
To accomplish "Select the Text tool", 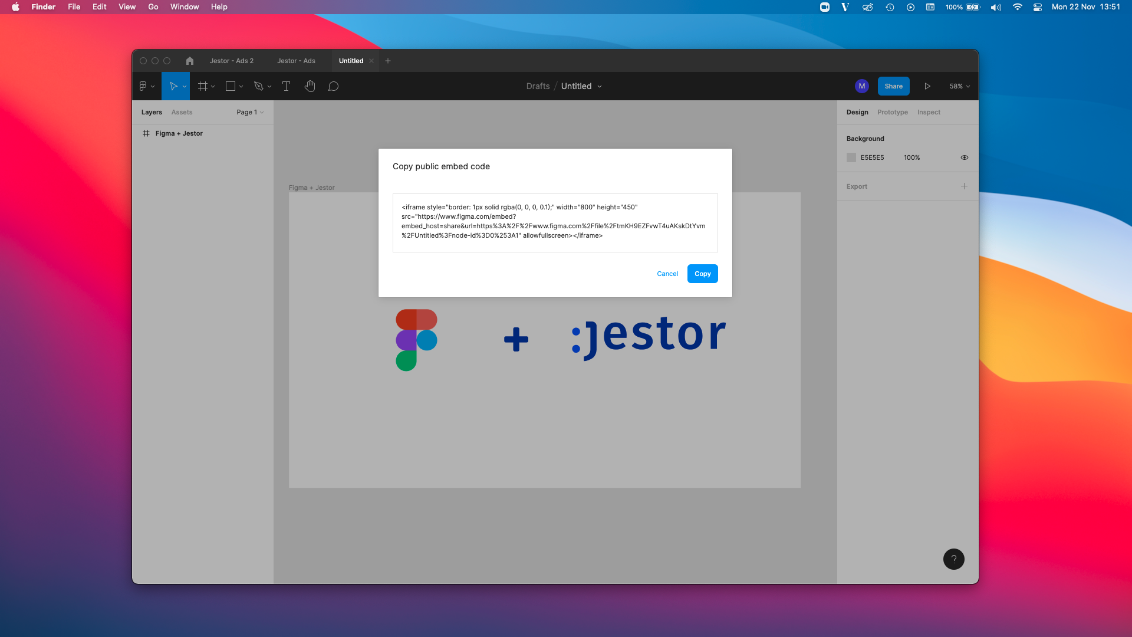I will point(286,86).
